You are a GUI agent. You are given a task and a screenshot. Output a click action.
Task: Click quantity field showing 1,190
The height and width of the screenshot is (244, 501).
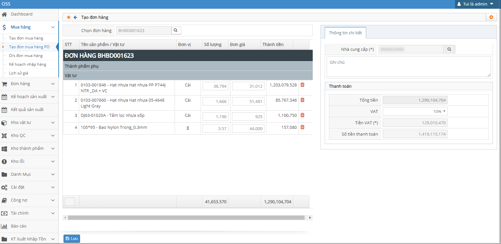click(x=215, y=116)
